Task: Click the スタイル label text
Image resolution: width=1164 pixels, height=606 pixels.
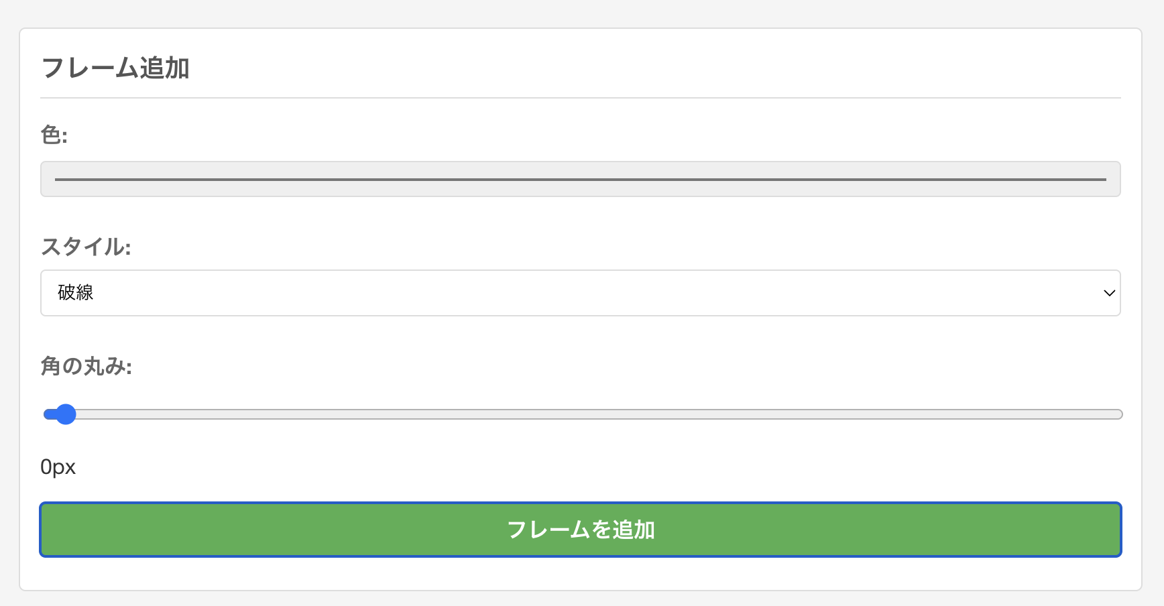Action: [86, 247]
